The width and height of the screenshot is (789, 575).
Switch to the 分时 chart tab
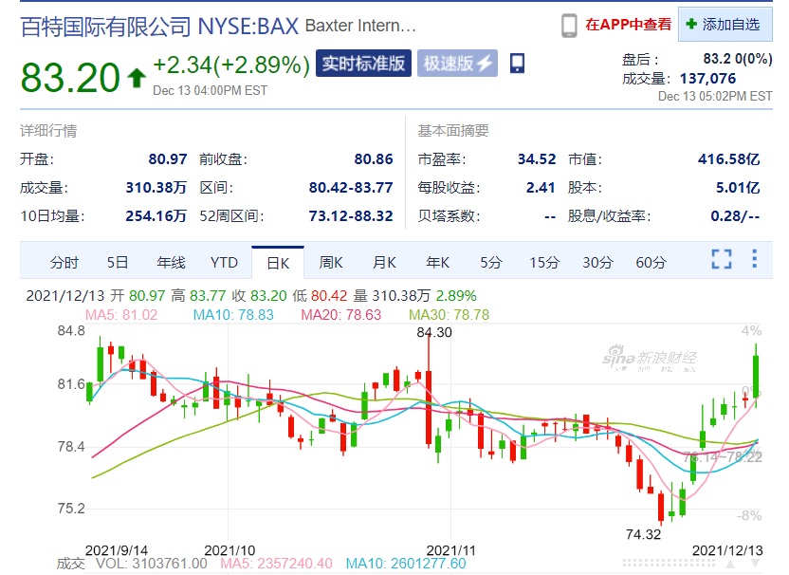[x=64, y=262]
